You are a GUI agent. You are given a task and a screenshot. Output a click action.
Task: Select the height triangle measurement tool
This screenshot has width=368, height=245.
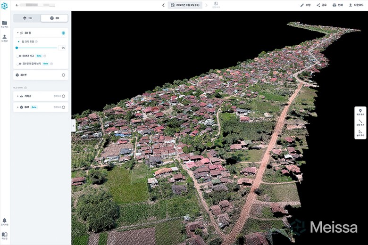360,132
